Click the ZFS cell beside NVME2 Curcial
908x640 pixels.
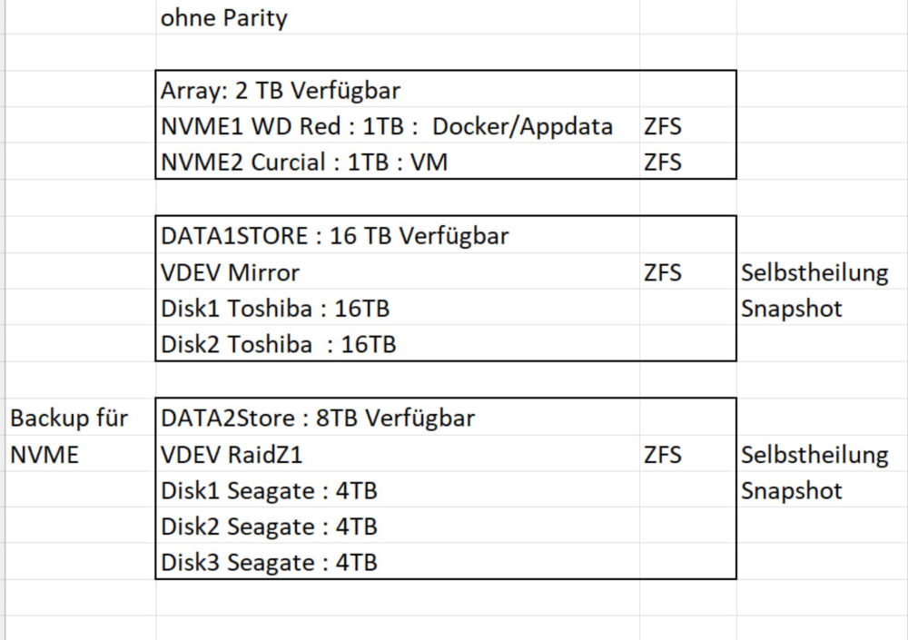[x=688, y=162]
